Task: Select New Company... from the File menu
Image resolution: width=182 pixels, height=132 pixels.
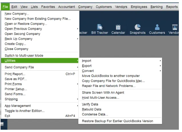Action: click(x=40, y=14)
